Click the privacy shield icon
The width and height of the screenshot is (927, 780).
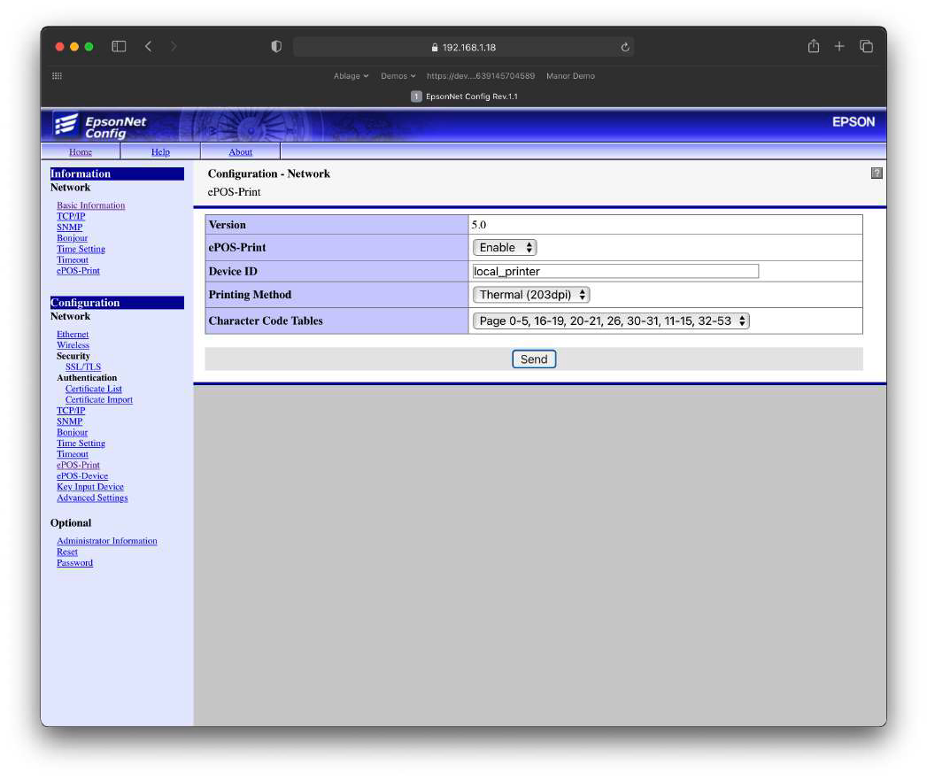tap(276, 46)
